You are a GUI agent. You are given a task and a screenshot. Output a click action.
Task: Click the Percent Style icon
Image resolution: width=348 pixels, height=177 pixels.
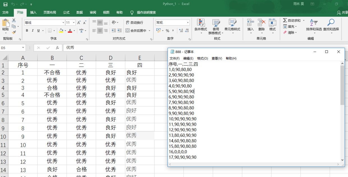point(167,31)
